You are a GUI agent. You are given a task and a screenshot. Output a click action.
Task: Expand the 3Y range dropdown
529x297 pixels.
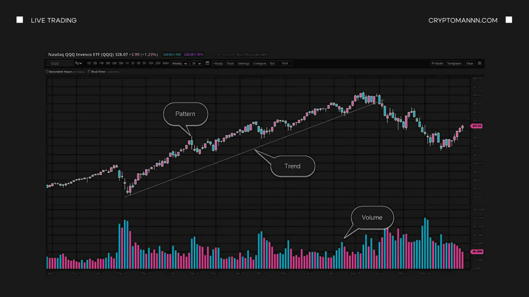pyautogui.click(x=196, y=63)
